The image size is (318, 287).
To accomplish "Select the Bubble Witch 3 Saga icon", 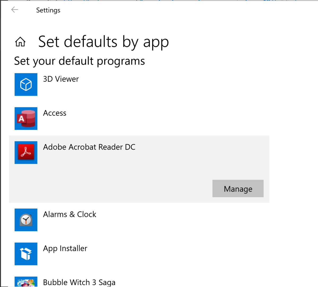I will tap(26, 282).
